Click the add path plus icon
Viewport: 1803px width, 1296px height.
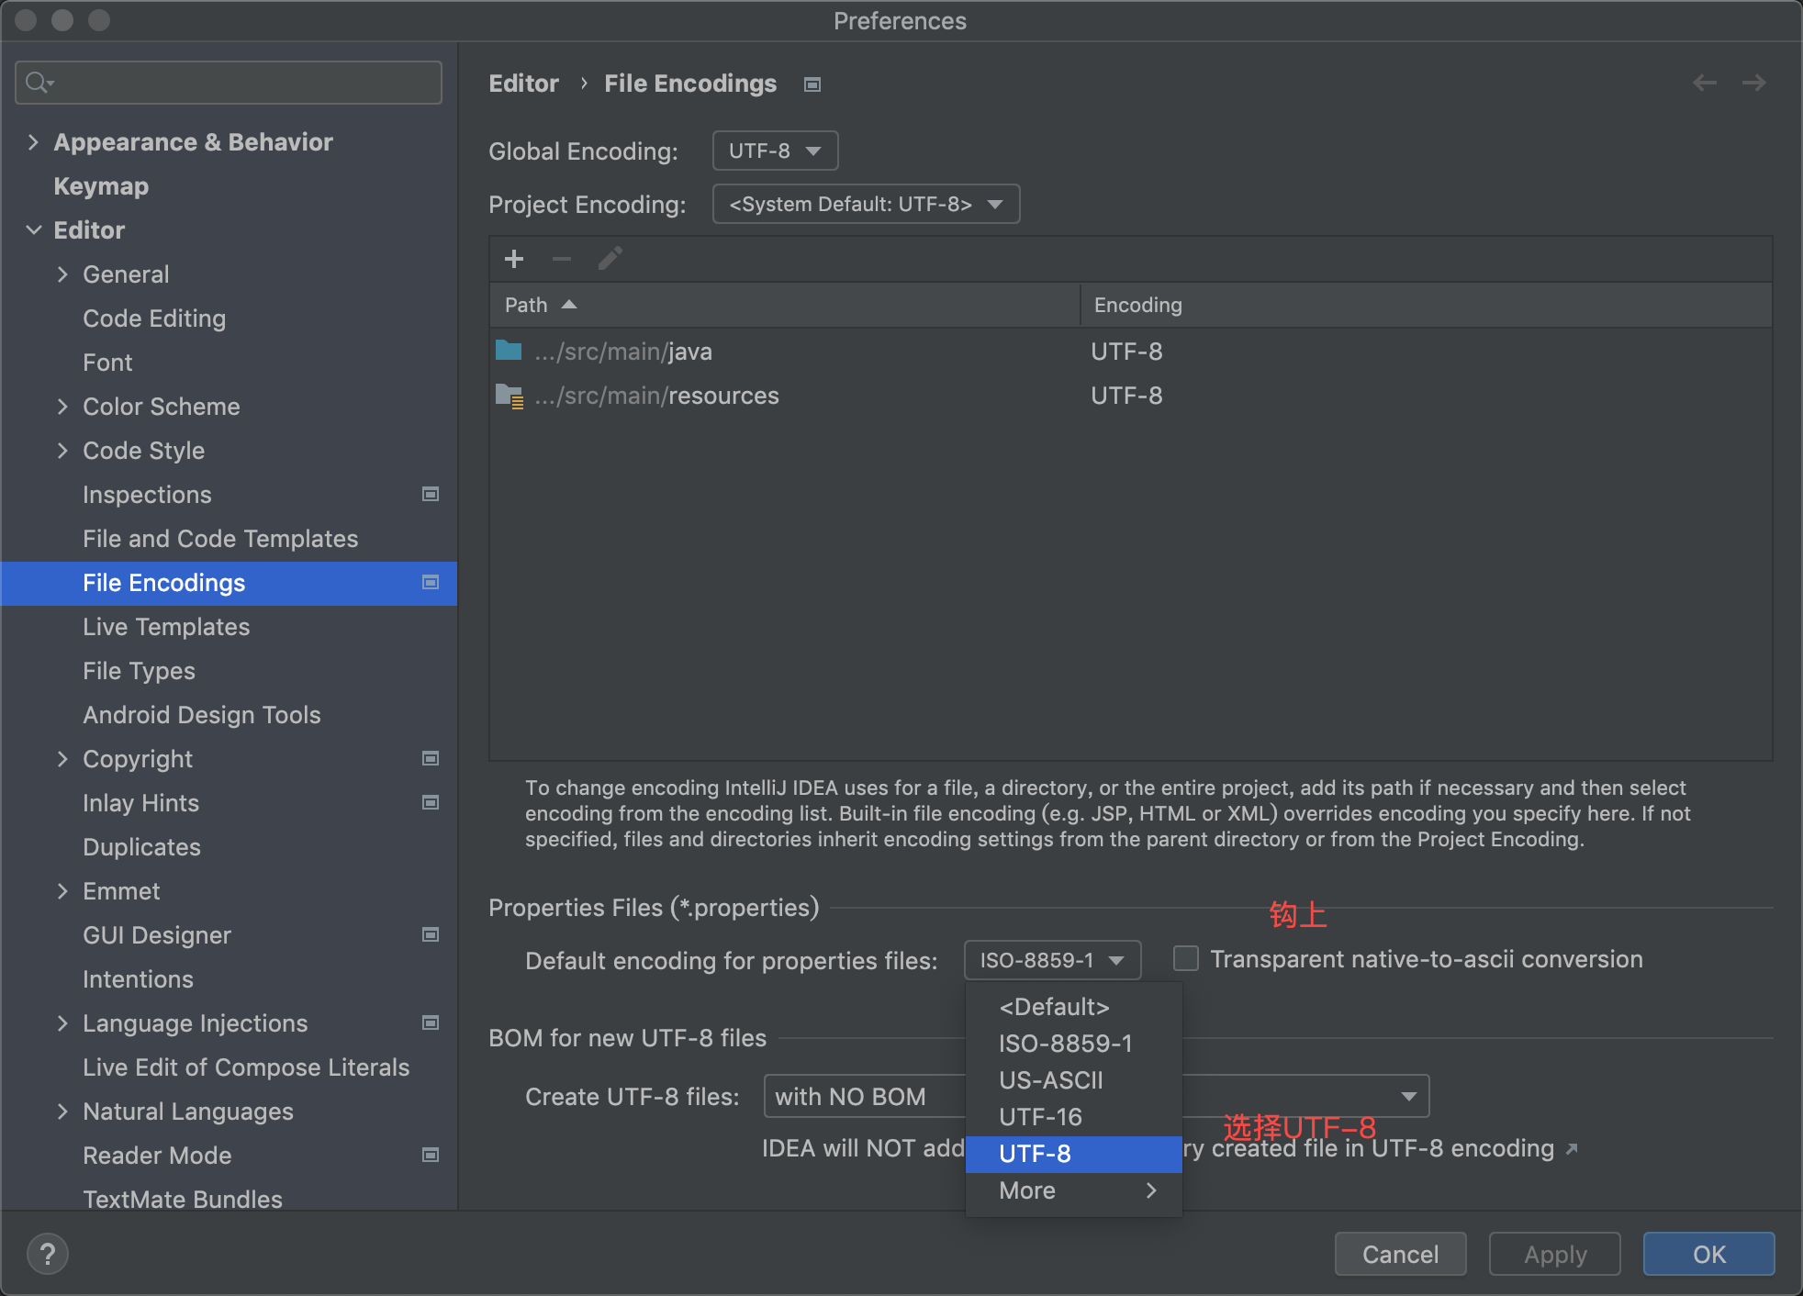coord(514,259)
